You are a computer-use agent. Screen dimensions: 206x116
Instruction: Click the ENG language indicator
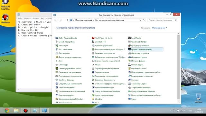(x=190, y=111)
